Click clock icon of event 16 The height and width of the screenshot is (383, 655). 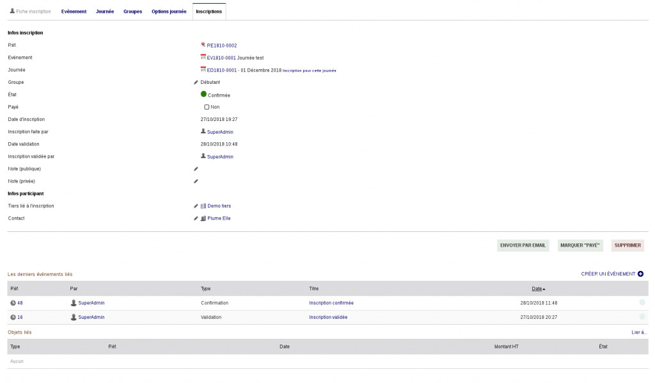tap(13, 318)
